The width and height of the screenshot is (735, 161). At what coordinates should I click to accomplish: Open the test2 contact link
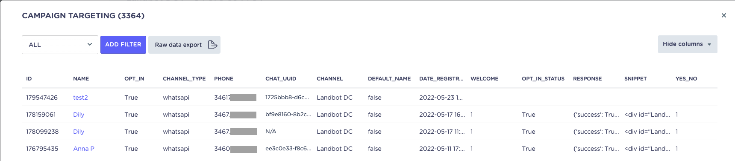pos(80,98)
